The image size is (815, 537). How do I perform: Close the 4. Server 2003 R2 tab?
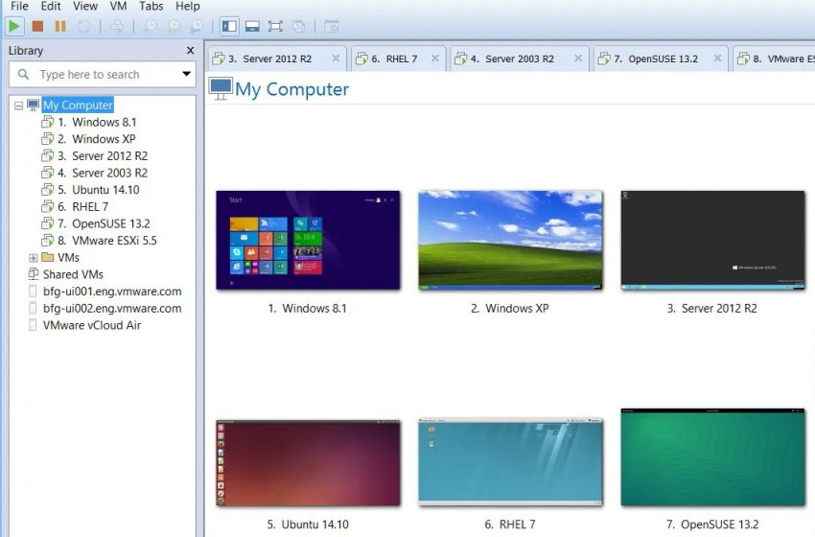578,58
